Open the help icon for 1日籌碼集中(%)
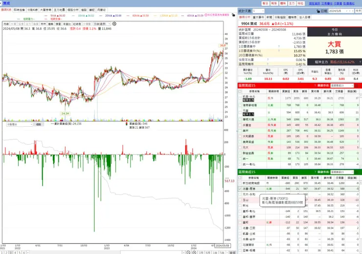The width and height of the screenshot is (362, 254). [x=279, y=51]
